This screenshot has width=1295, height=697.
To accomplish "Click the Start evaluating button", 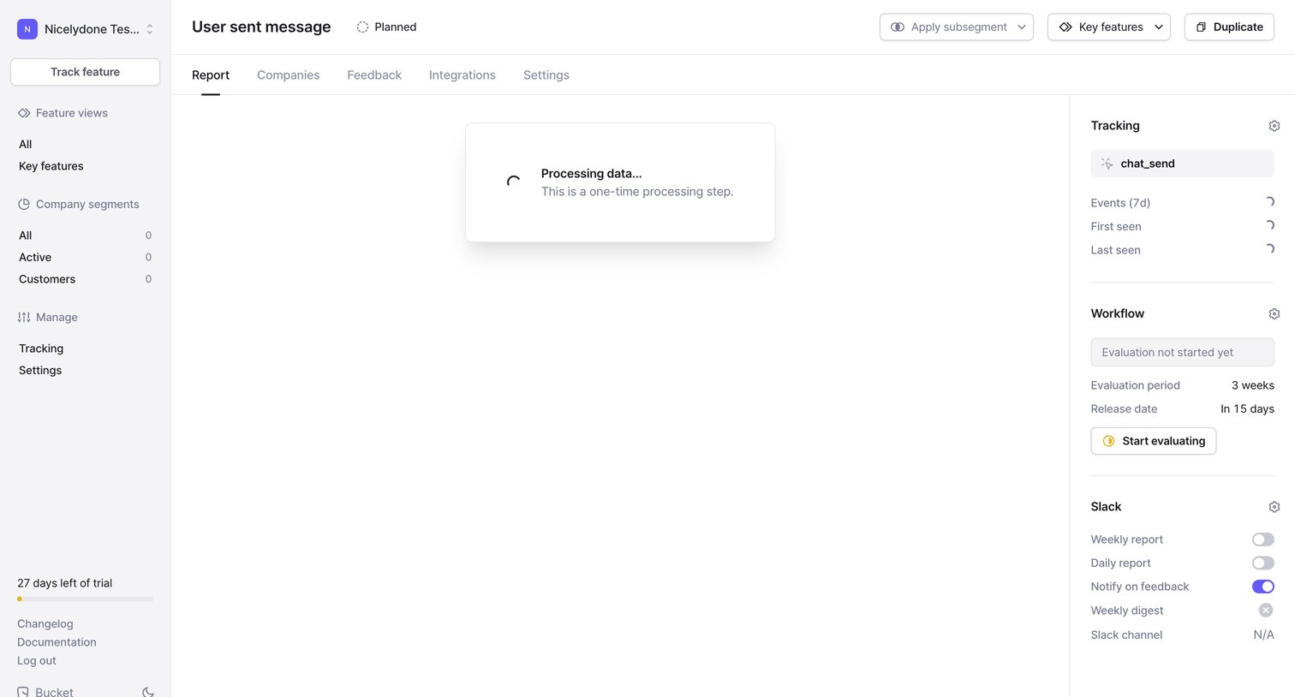I will pyautogui.click(x=1154, y=441).
